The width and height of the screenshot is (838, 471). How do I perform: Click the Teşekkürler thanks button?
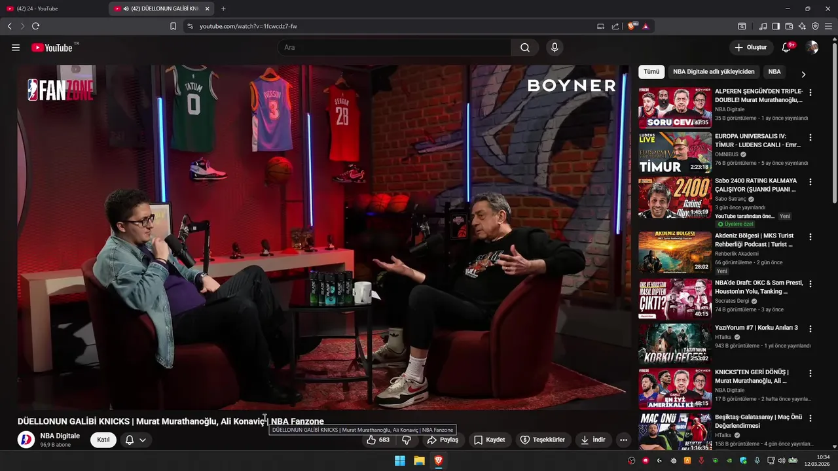(543, 440)
